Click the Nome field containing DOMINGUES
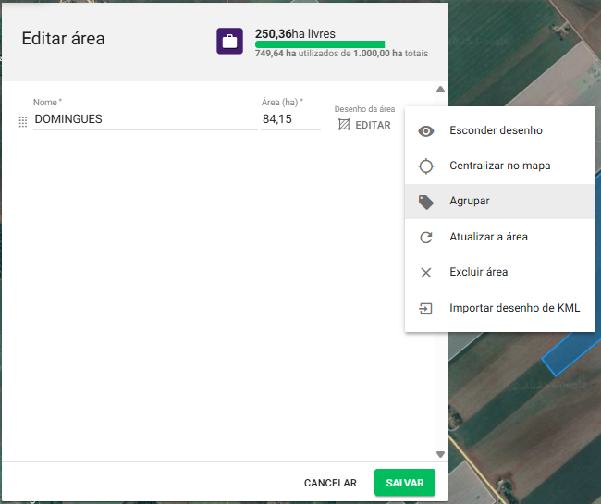601x504 pixels. 144,119
